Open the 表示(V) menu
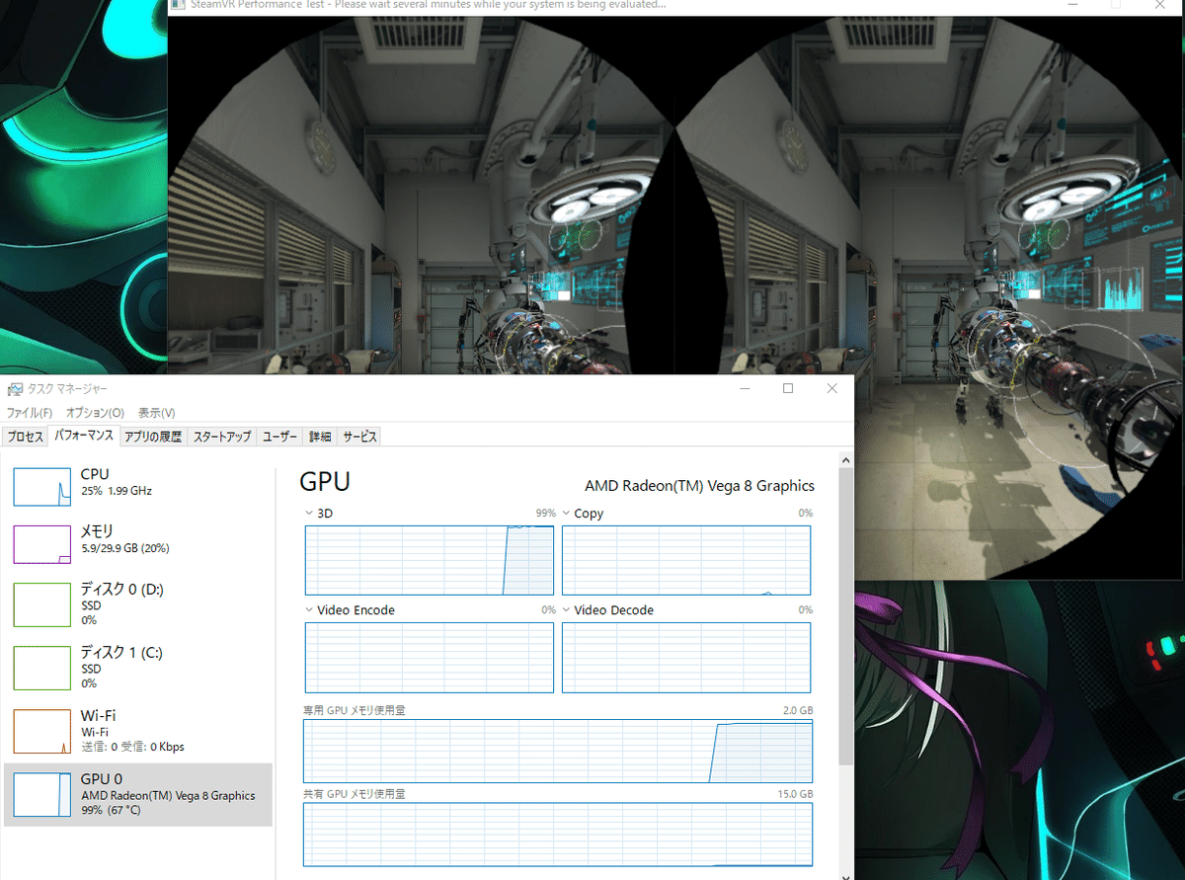Image resolution: width=1185 pixels, height=880 pixels. coord(156,413)
